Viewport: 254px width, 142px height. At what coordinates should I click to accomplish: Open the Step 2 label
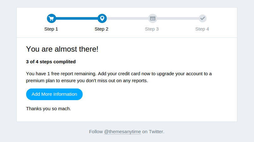click(102, 29)
